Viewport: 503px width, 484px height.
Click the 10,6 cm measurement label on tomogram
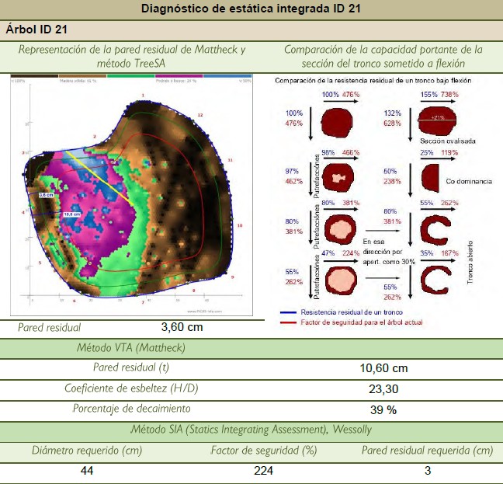point(72,214)
